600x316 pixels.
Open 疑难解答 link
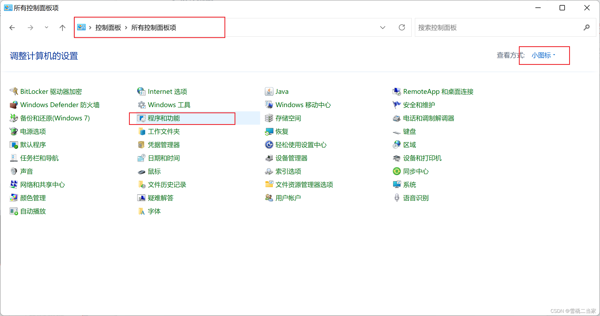pos(161,198)
